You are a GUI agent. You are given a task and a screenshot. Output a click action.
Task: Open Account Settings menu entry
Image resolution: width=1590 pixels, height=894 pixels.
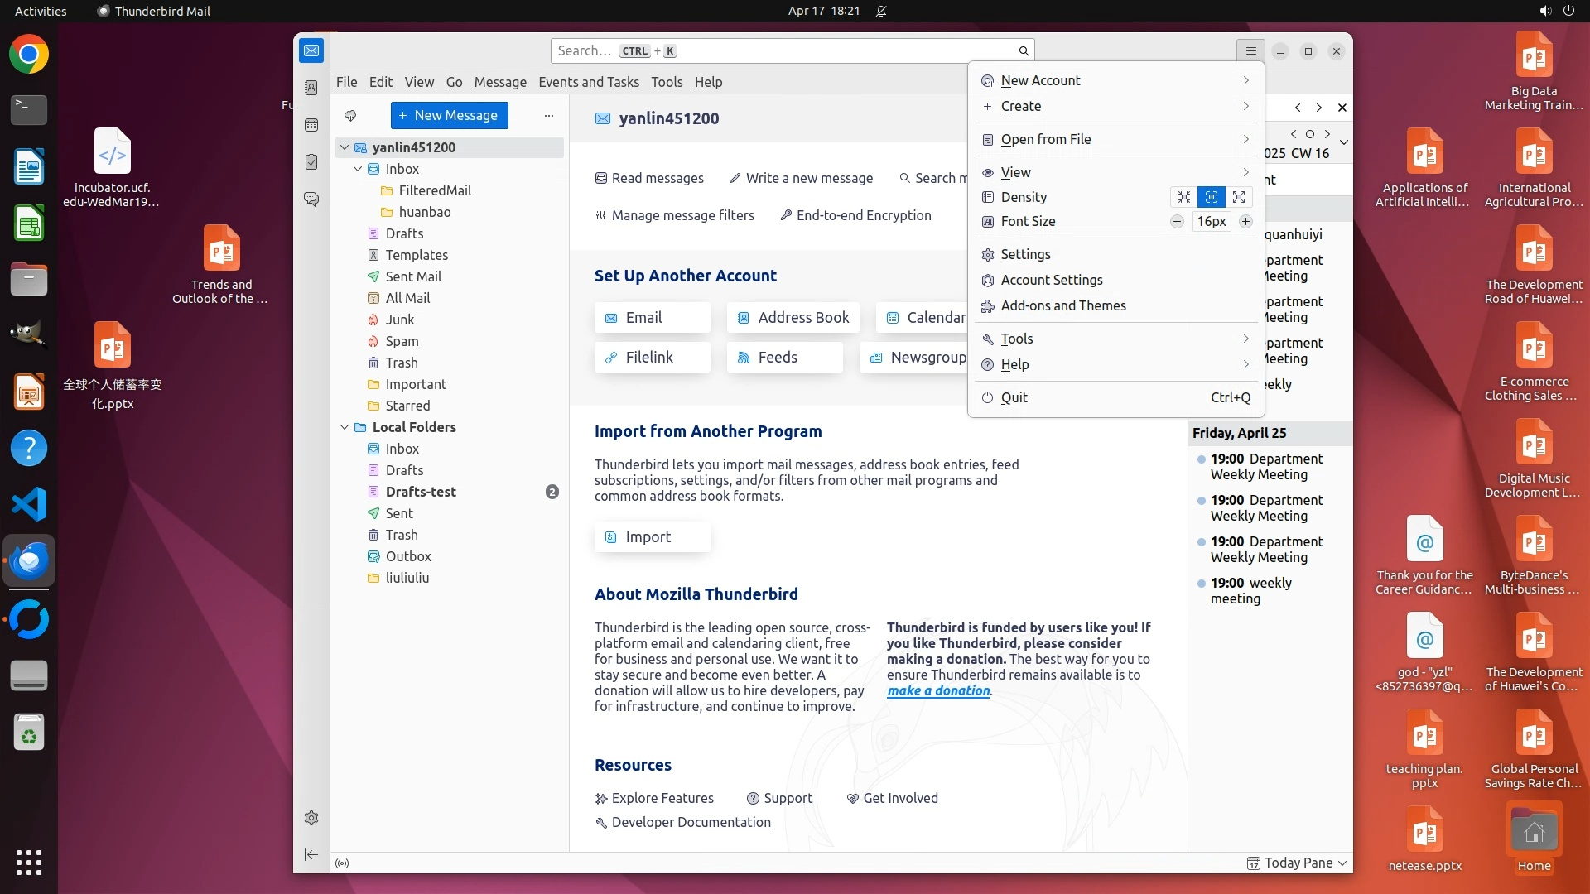1051,280
